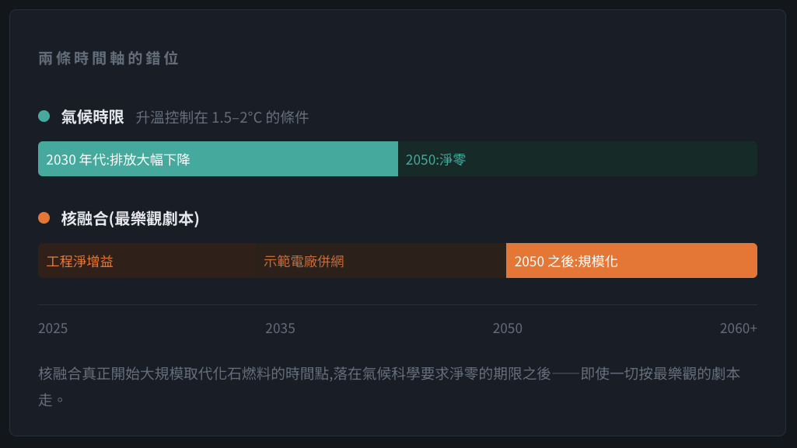This screenshot has height=448, width=797.
Task: Click the footnote paragraph starting 核融合真正開始
Action: pyautogui.click(x=390, y=387)
